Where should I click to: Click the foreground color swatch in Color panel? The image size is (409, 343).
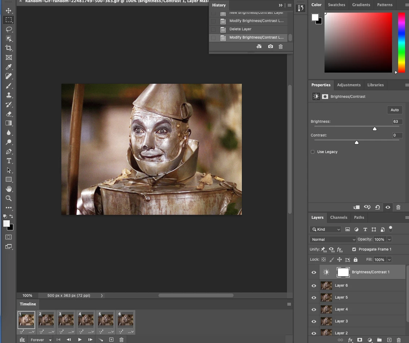click(315, 17)
